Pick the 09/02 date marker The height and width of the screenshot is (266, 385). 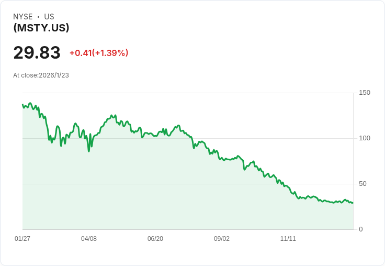coord(222,239)
